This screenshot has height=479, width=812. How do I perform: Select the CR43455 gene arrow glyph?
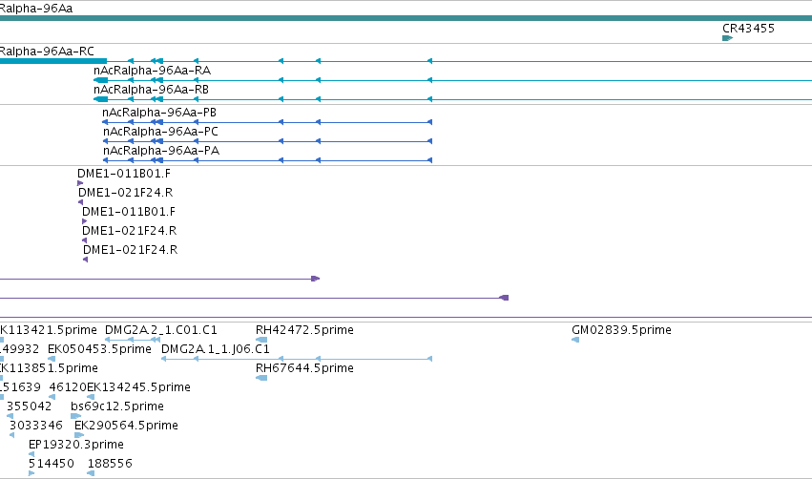click(728, 38)
